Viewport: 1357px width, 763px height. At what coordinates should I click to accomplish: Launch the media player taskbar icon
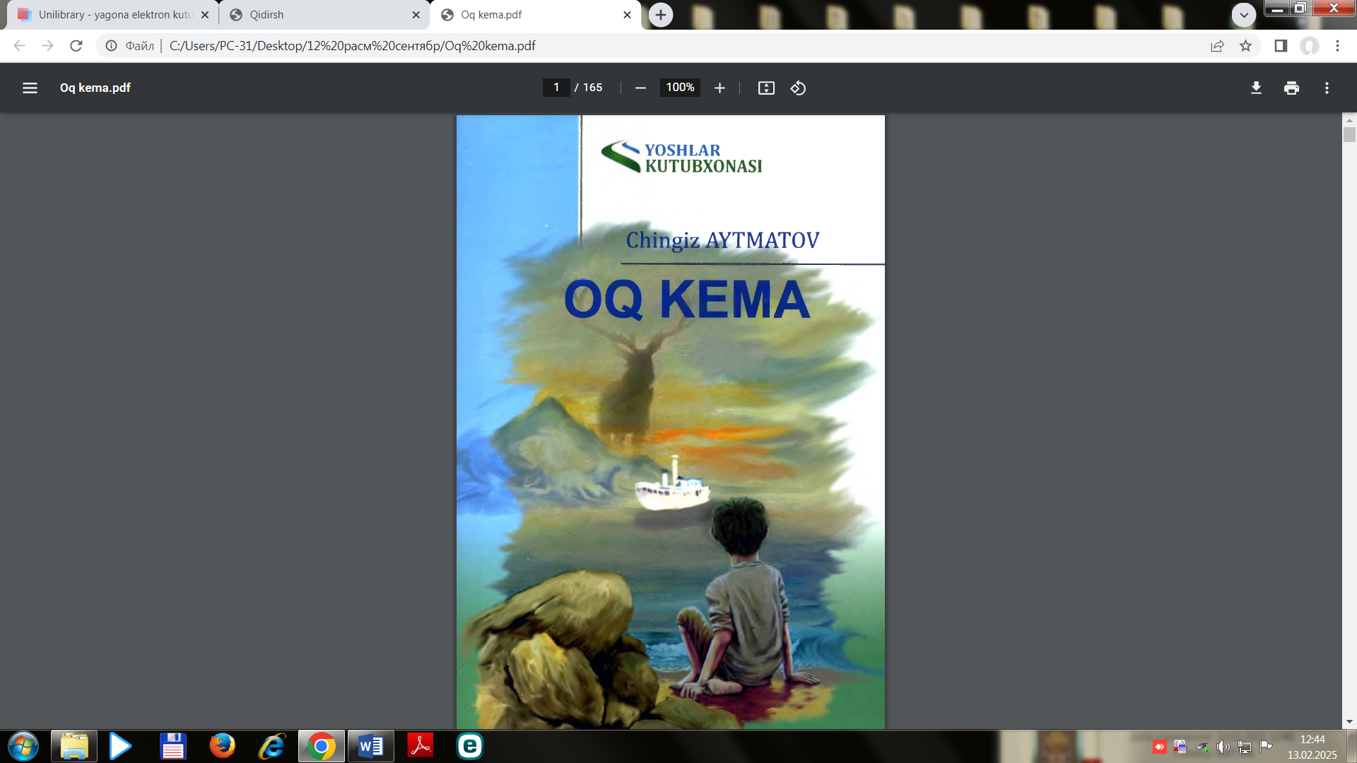tap(120, 746)
